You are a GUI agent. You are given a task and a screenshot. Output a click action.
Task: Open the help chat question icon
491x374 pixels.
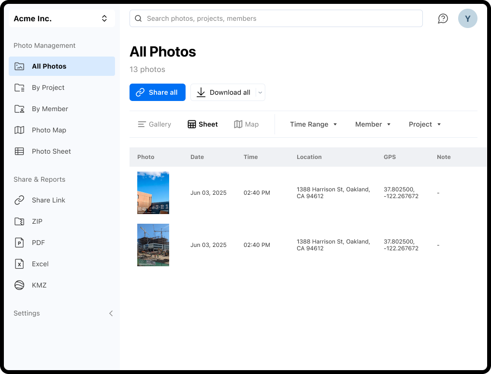click(x=443, y=18)
